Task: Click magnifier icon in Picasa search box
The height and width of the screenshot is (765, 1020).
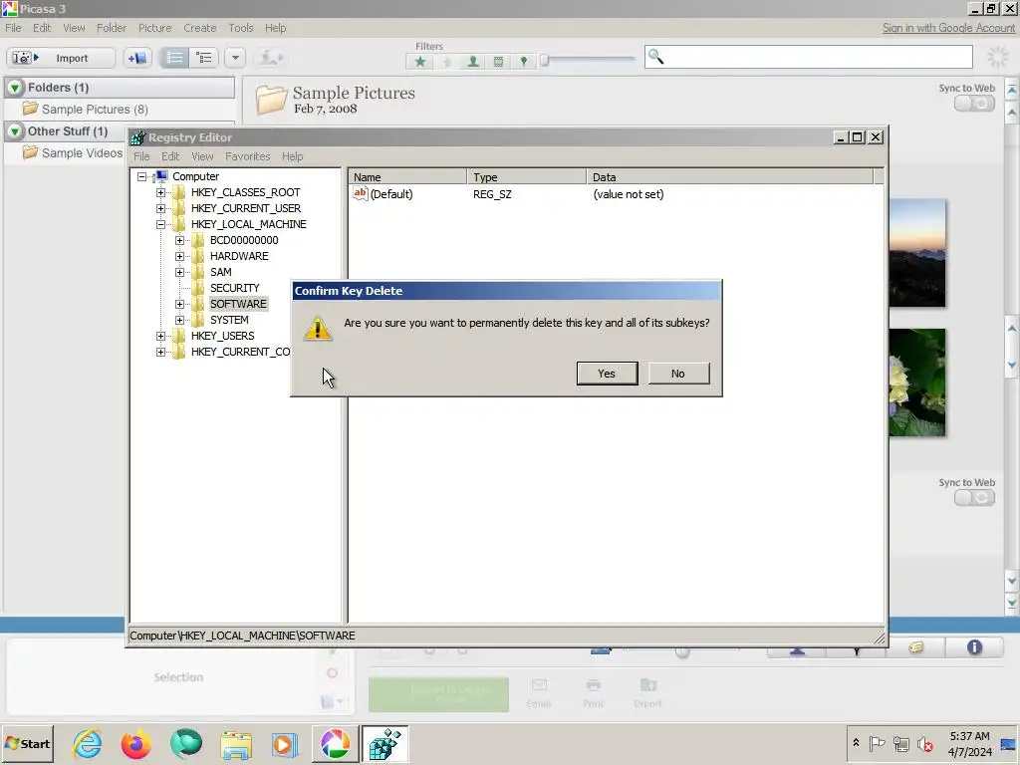Action: 655,57
